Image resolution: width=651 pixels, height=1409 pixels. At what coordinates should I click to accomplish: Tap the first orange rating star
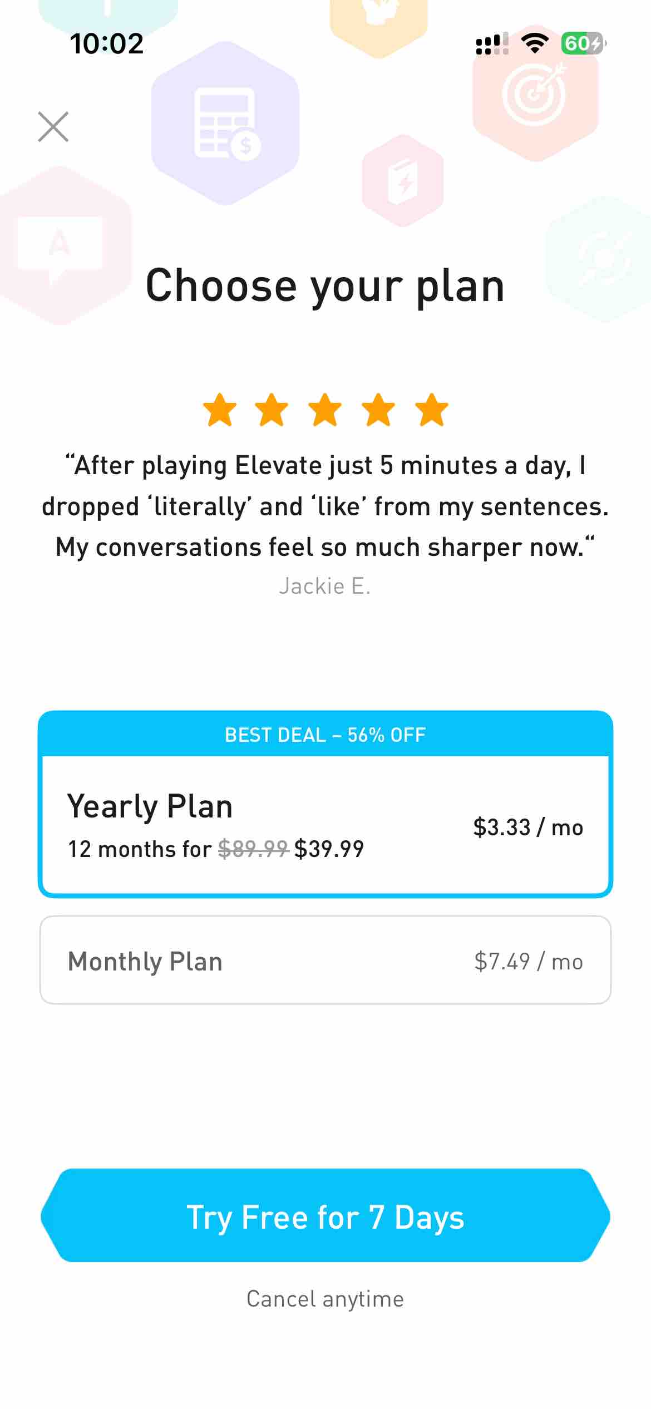(220, 410)
